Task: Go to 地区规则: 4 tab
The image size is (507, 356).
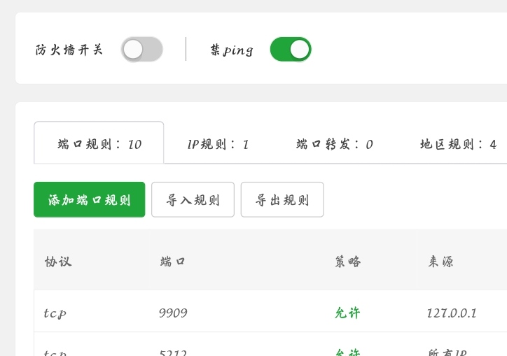Action: [458, 144]
